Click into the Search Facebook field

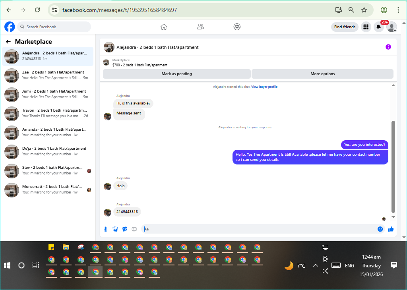click(x=54, y=27)
